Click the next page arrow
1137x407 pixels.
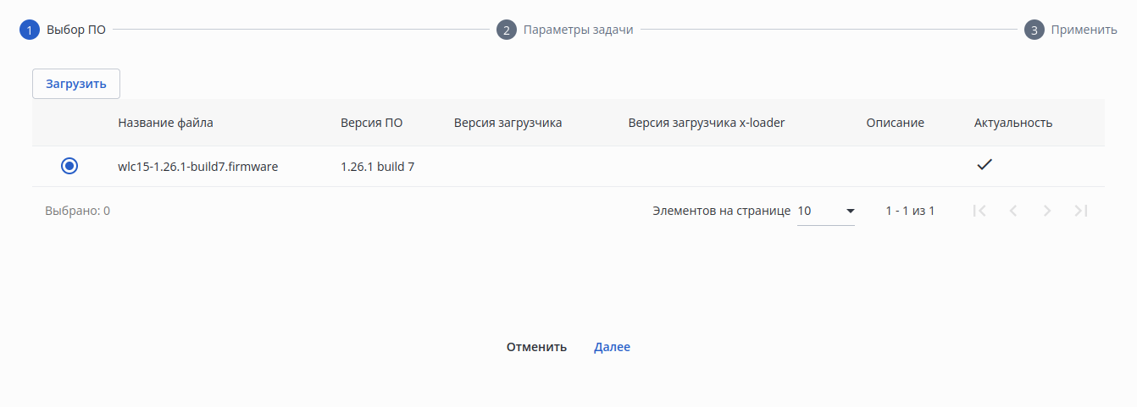(x=1047, y=211)
